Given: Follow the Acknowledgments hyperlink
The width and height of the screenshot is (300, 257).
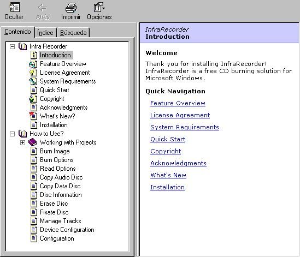Looking at the screenshot, I should pos(178,163).
